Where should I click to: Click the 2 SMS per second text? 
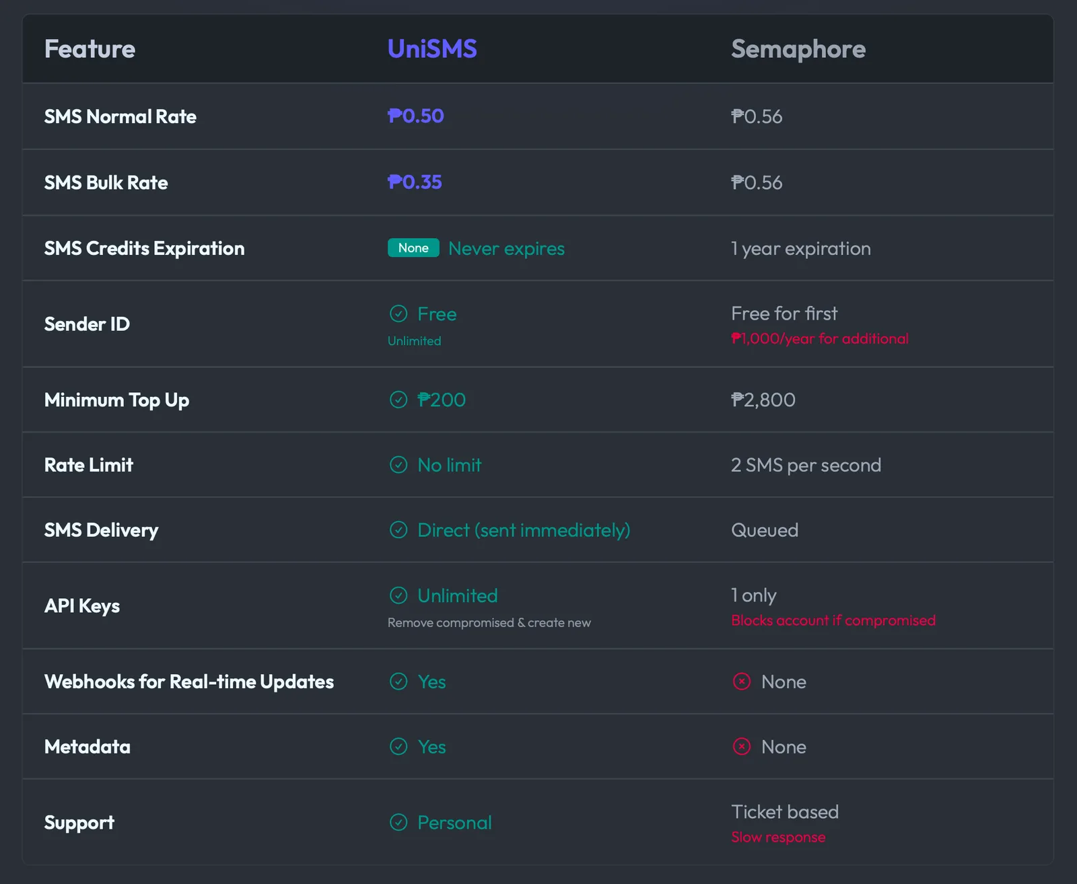[x=806, y=465]
